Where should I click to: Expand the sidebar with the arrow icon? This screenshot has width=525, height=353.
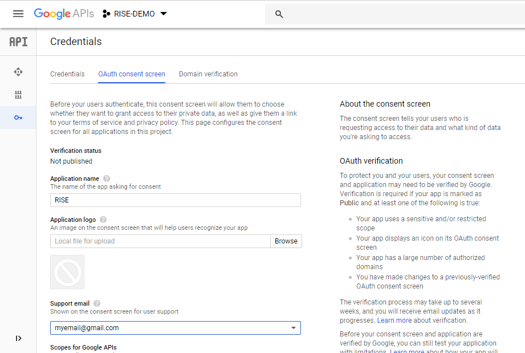tap(18, 338)
